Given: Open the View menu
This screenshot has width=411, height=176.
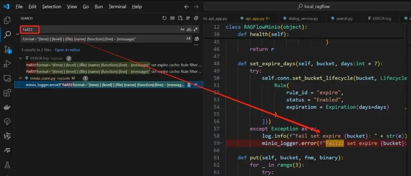Looking at the screenshot, I should (x=72, y=6).
